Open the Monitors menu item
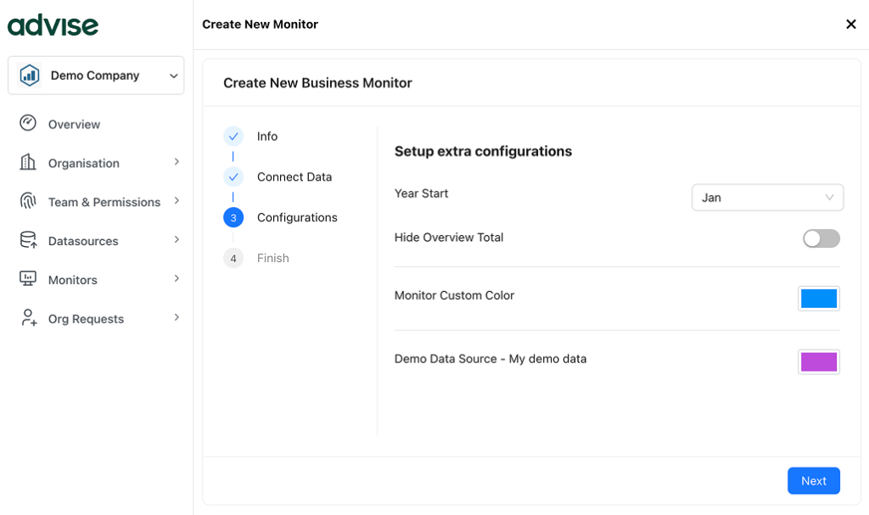 (x=73, y=280)
